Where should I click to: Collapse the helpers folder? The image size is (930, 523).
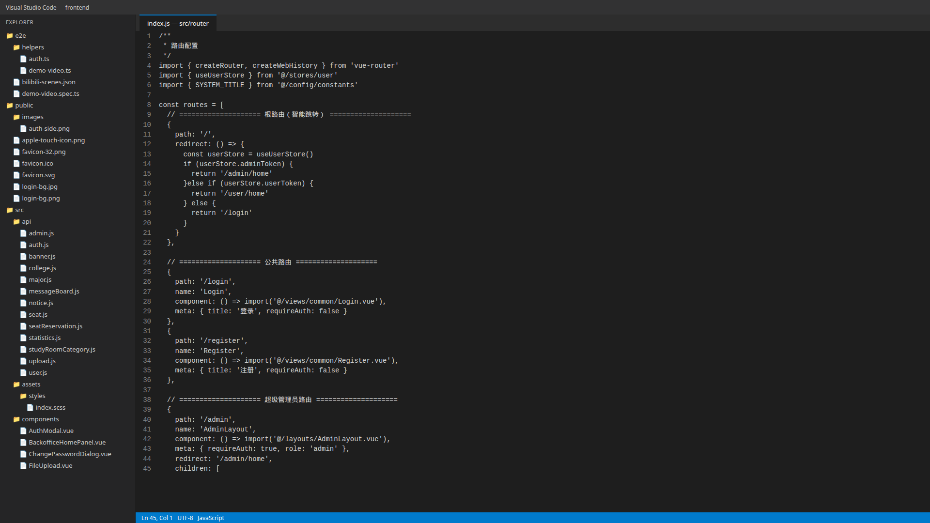[67, 47]
